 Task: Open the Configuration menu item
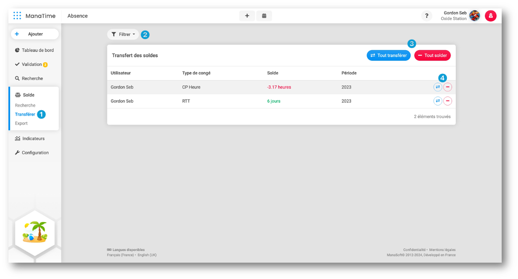coord(35,152)
